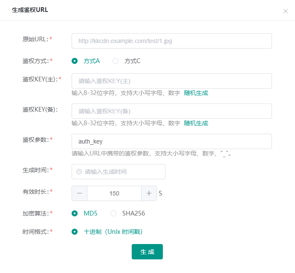Close the 生成鉴权URL dialog
295x273 pixels.
(x=286, y=11)
